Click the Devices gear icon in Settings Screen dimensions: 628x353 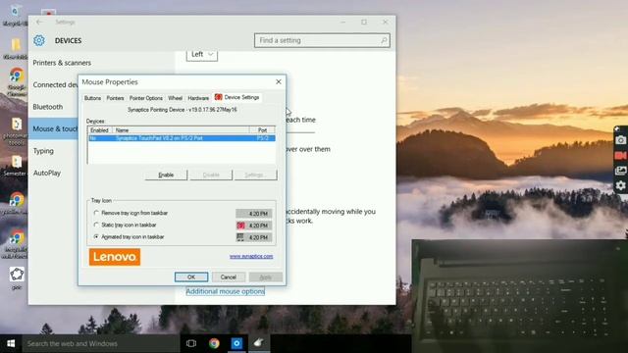click(39, 40)
